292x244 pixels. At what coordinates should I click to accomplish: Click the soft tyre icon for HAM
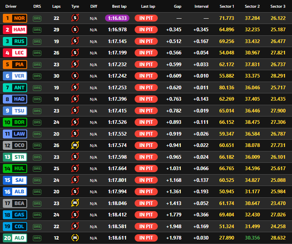click(75, 30)
